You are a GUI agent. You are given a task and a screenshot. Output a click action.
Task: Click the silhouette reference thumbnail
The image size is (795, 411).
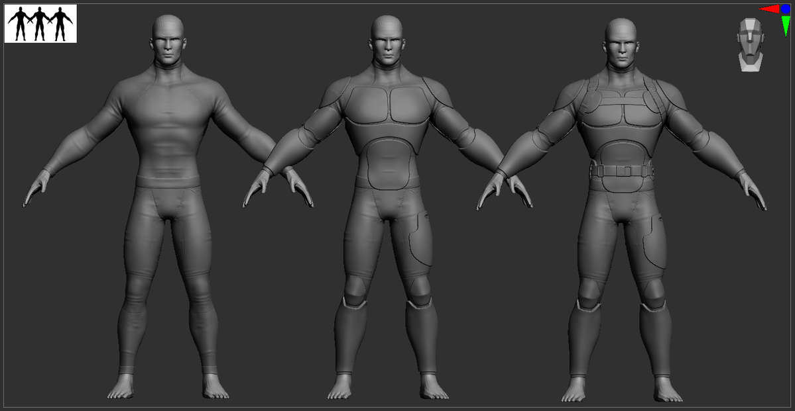click(40, 24)
